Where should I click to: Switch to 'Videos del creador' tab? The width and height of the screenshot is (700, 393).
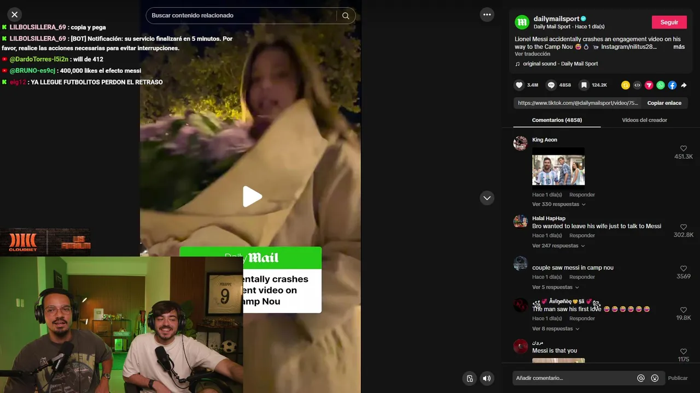click(644, 120)
